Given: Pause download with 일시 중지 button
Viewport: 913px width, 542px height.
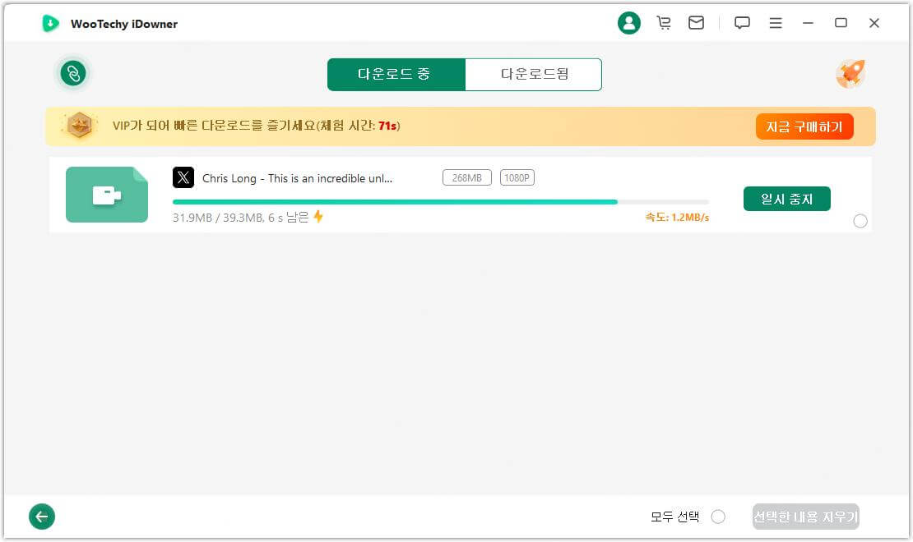Looking at the screenshot, I should [786, 198].
